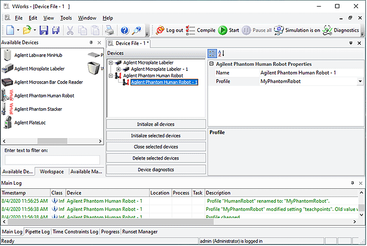The width and height of the screenshot is (367, 246).
Task: Click the Copy toolbar icon
Action: pos(83,31)
